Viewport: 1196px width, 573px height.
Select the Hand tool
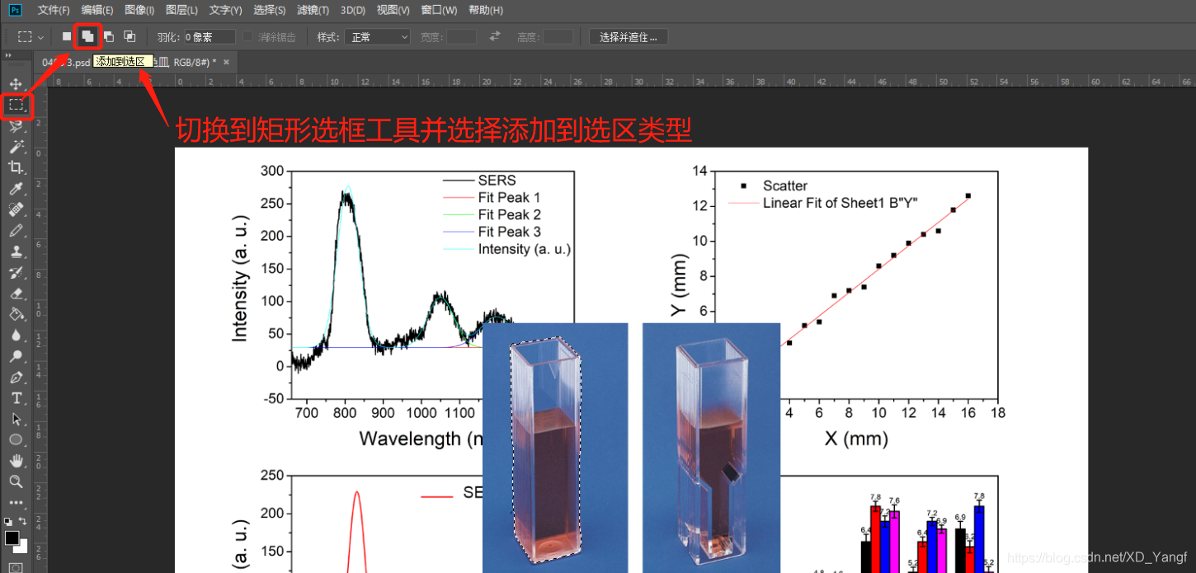pyautogui.click(x=16, y=460)
